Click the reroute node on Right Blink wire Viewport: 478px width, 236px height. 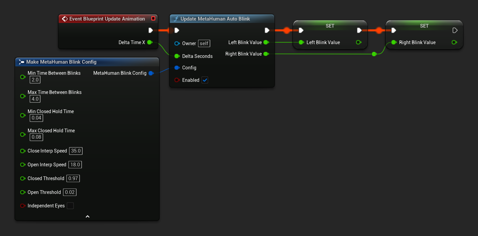pos(374,54)
